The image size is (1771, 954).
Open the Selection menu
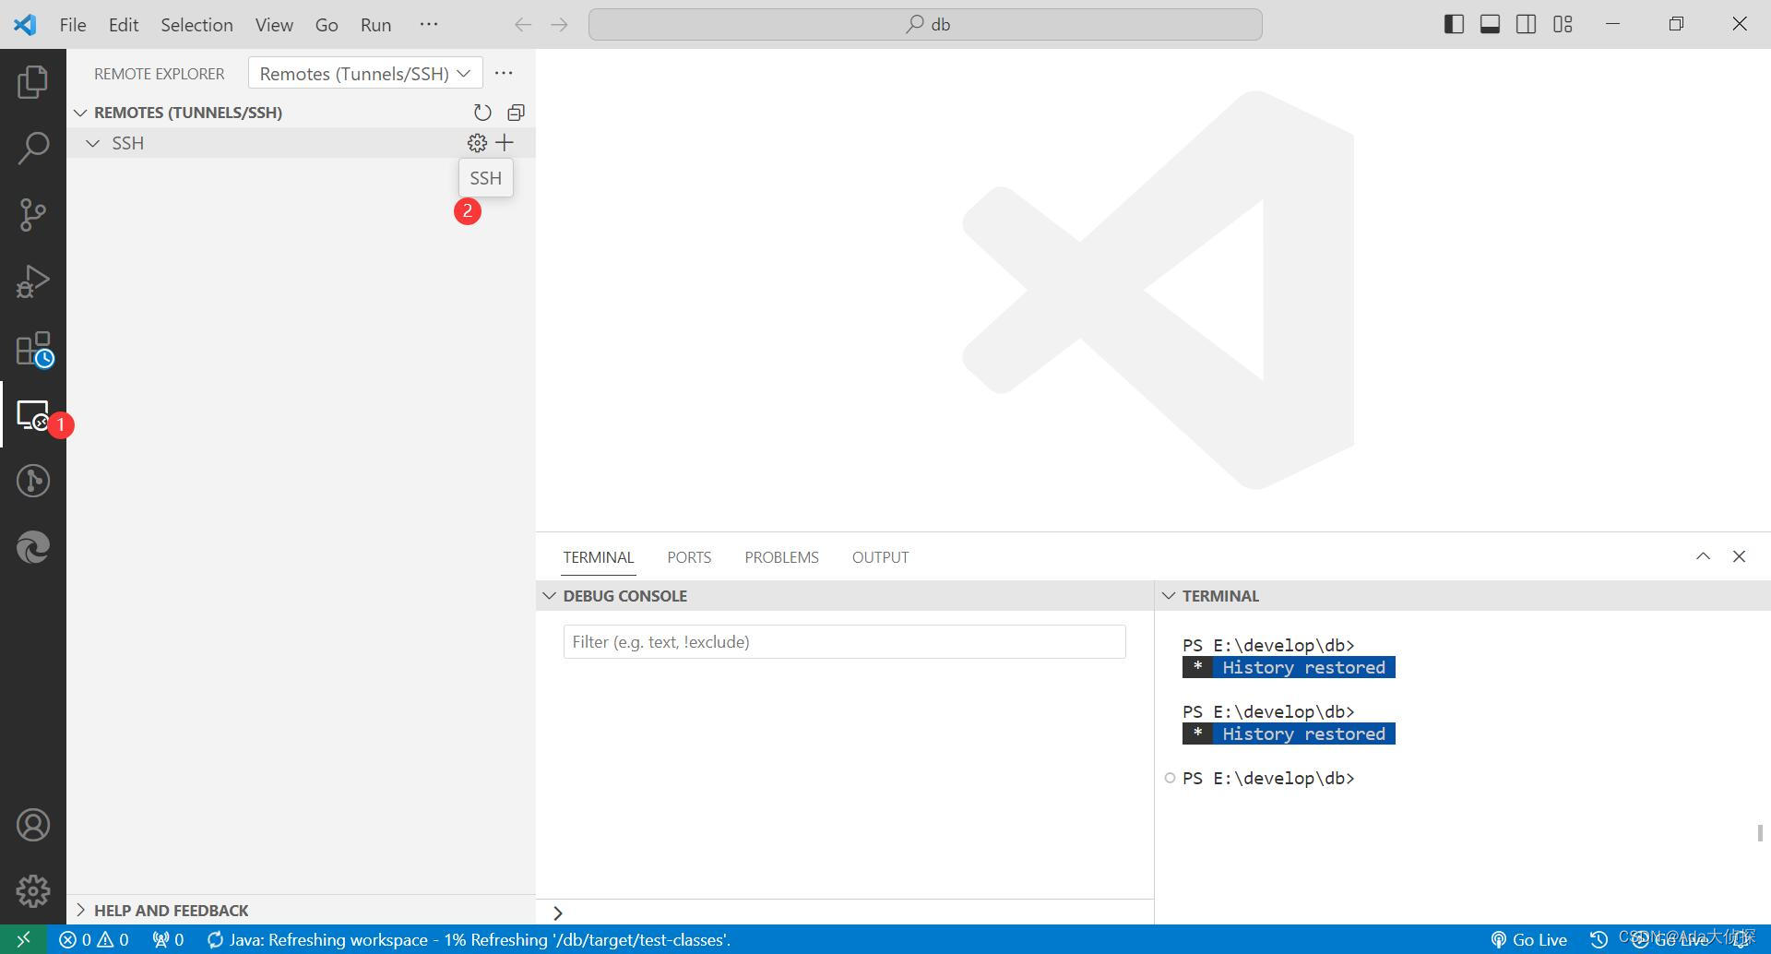pos(196,25)
